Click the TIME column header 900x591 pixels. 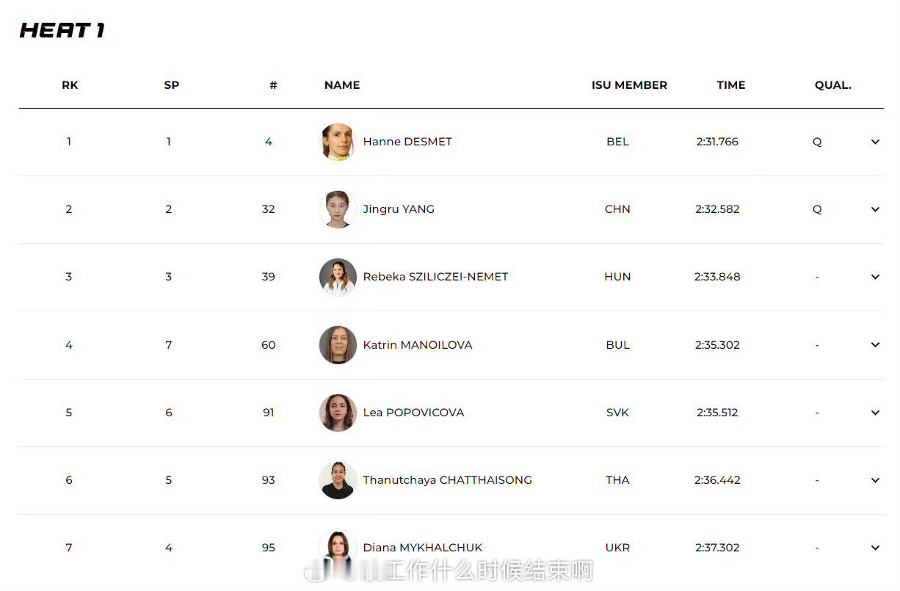click(x=731, y=85)
